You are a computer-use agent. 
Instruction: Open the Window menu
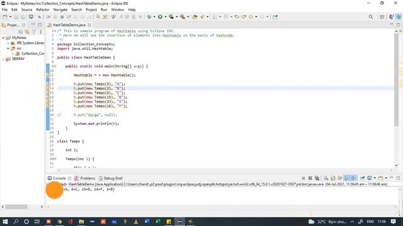click(118, 10)
